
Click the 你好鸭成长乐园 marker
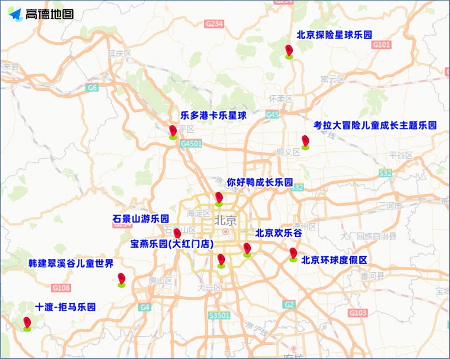pyautogui.click(x=219, y=197)
